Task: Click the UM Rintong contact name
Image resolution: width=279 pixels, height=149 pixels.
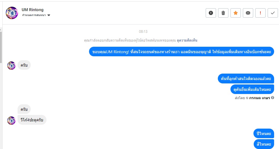Action: [33, 10]
